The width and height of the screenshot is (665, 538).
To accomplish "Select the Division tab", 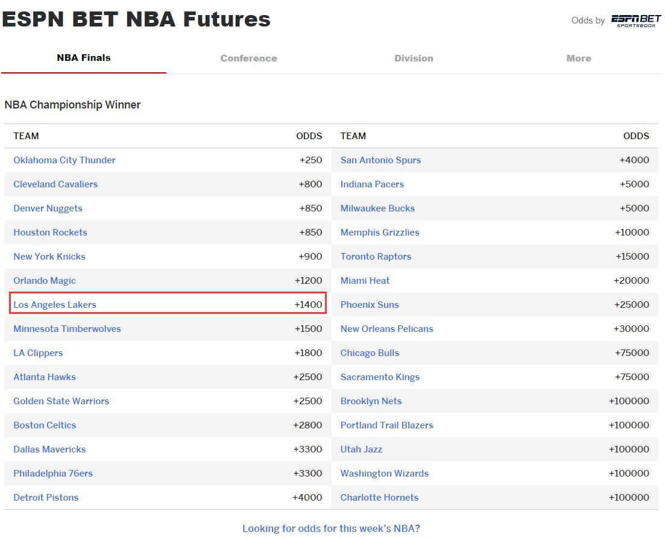I will point(414,58).
